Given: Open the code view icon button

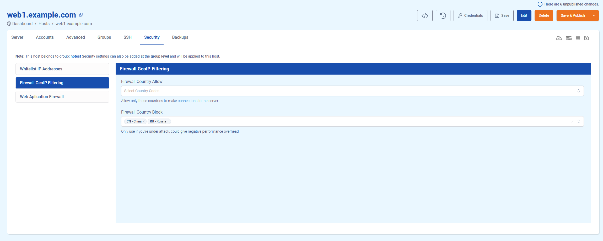Looking at the screenshot, I should [x=425, y=16].
